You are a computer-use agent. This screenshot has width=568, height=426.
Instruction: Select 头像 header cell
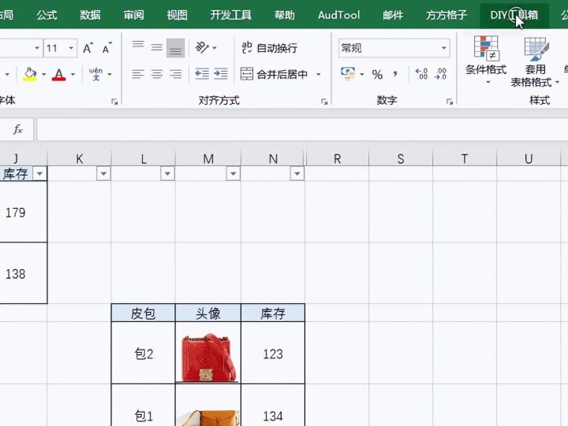(208, 313)
